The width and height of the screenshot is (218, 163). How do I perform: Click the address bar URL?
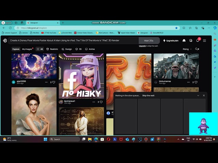click(x=34, y=28)
